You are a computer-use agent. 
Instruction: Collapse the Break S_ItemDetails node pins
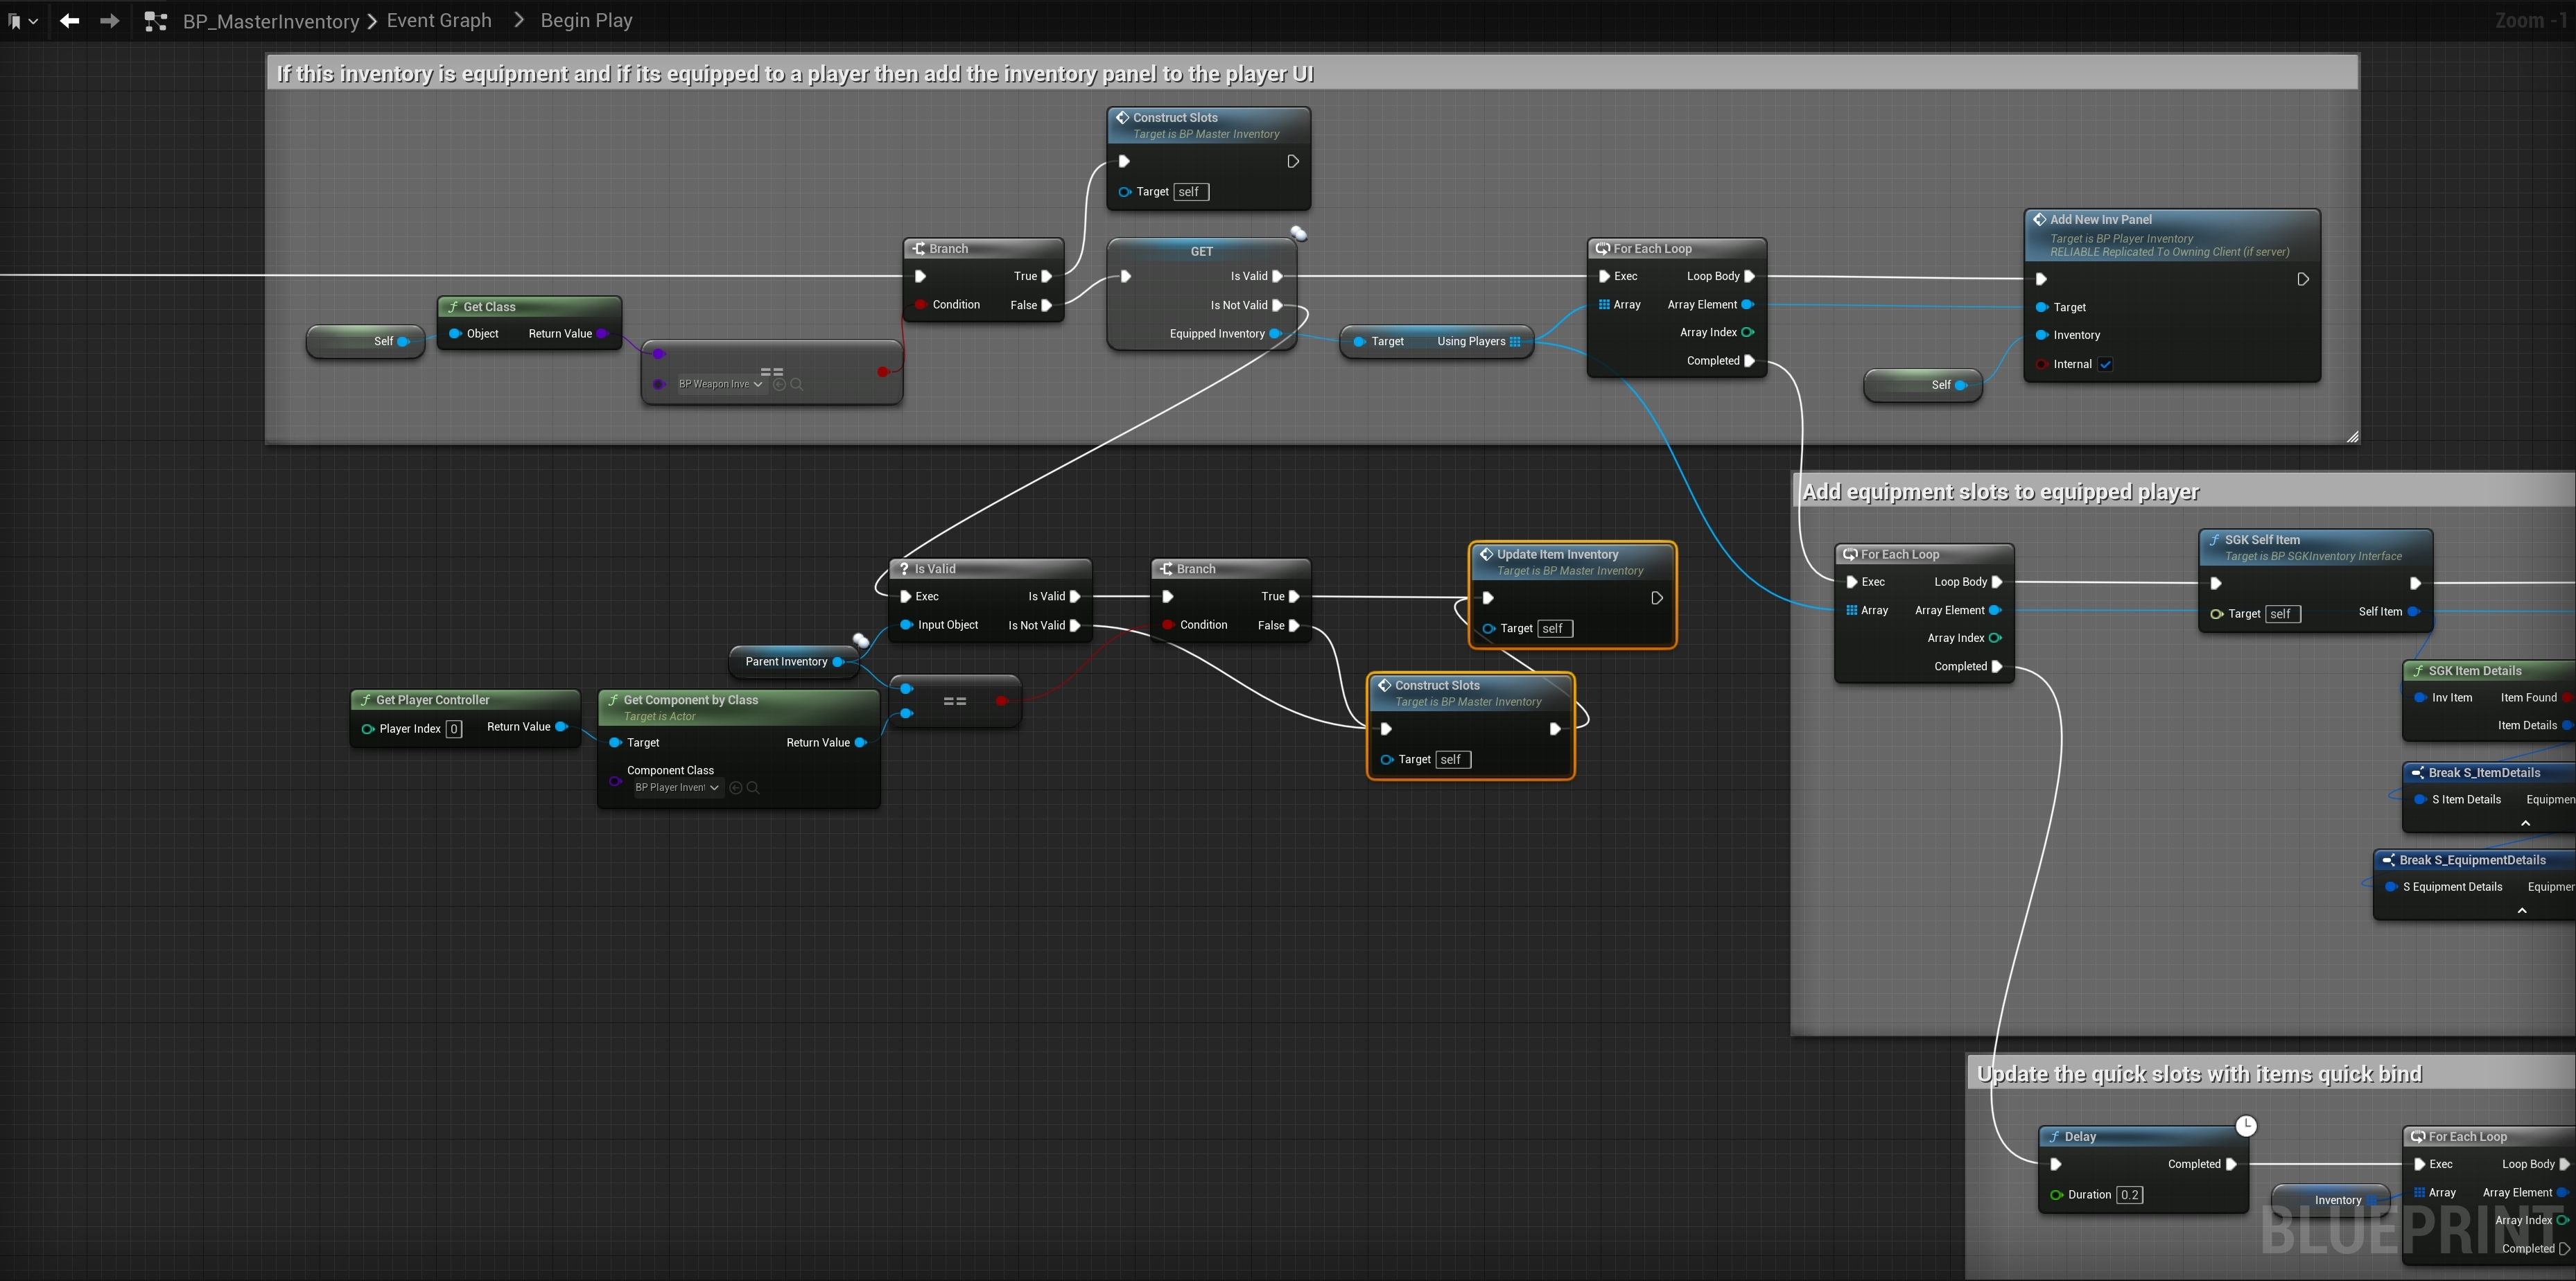tap(2525, 824)
